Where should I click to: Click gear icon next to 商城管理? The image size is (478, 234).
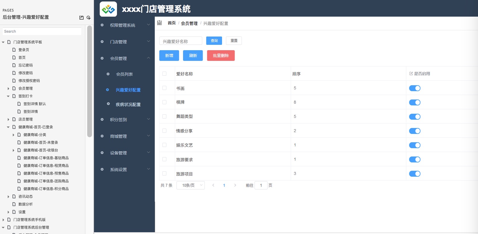pyautogui.click(x=102, y=136)
